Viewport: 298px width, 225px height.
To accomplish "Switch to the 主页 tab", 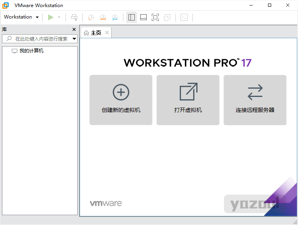I will pyautogui.click(x=96, y=33).
